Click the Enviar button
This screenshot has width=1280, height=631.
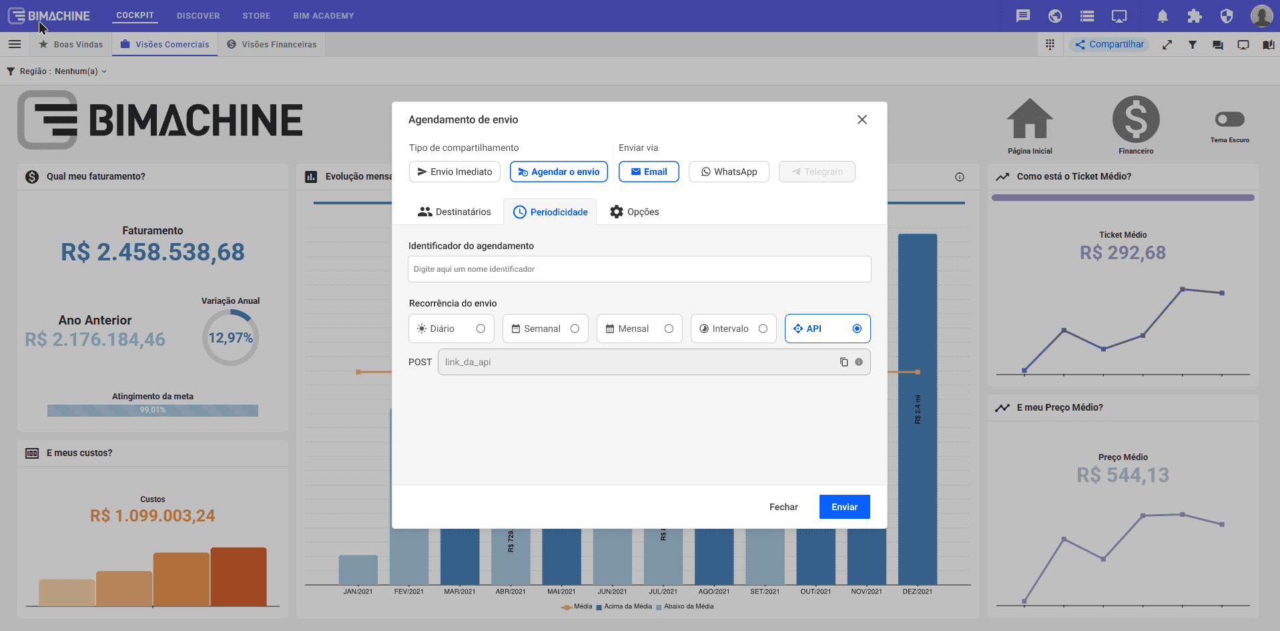pyautogui.click(x=844, y=507)
